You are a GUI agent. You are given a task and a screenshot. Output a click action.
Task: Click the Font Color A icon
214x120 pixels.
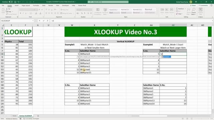(40, 13)
